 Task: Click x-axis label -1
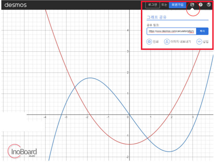(108, 117)
